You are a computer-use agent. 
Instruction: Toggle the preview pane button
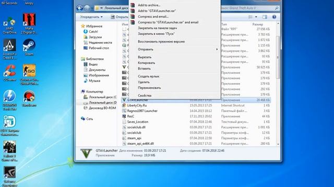click(x=265, y=17)
